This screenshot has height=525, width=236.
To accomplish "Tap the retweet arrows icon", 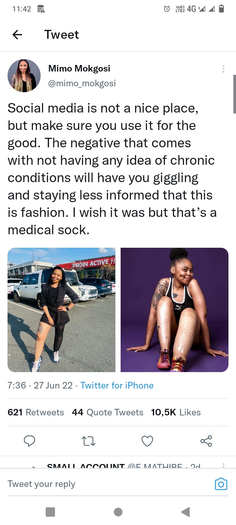I will (x=88, y=441).
